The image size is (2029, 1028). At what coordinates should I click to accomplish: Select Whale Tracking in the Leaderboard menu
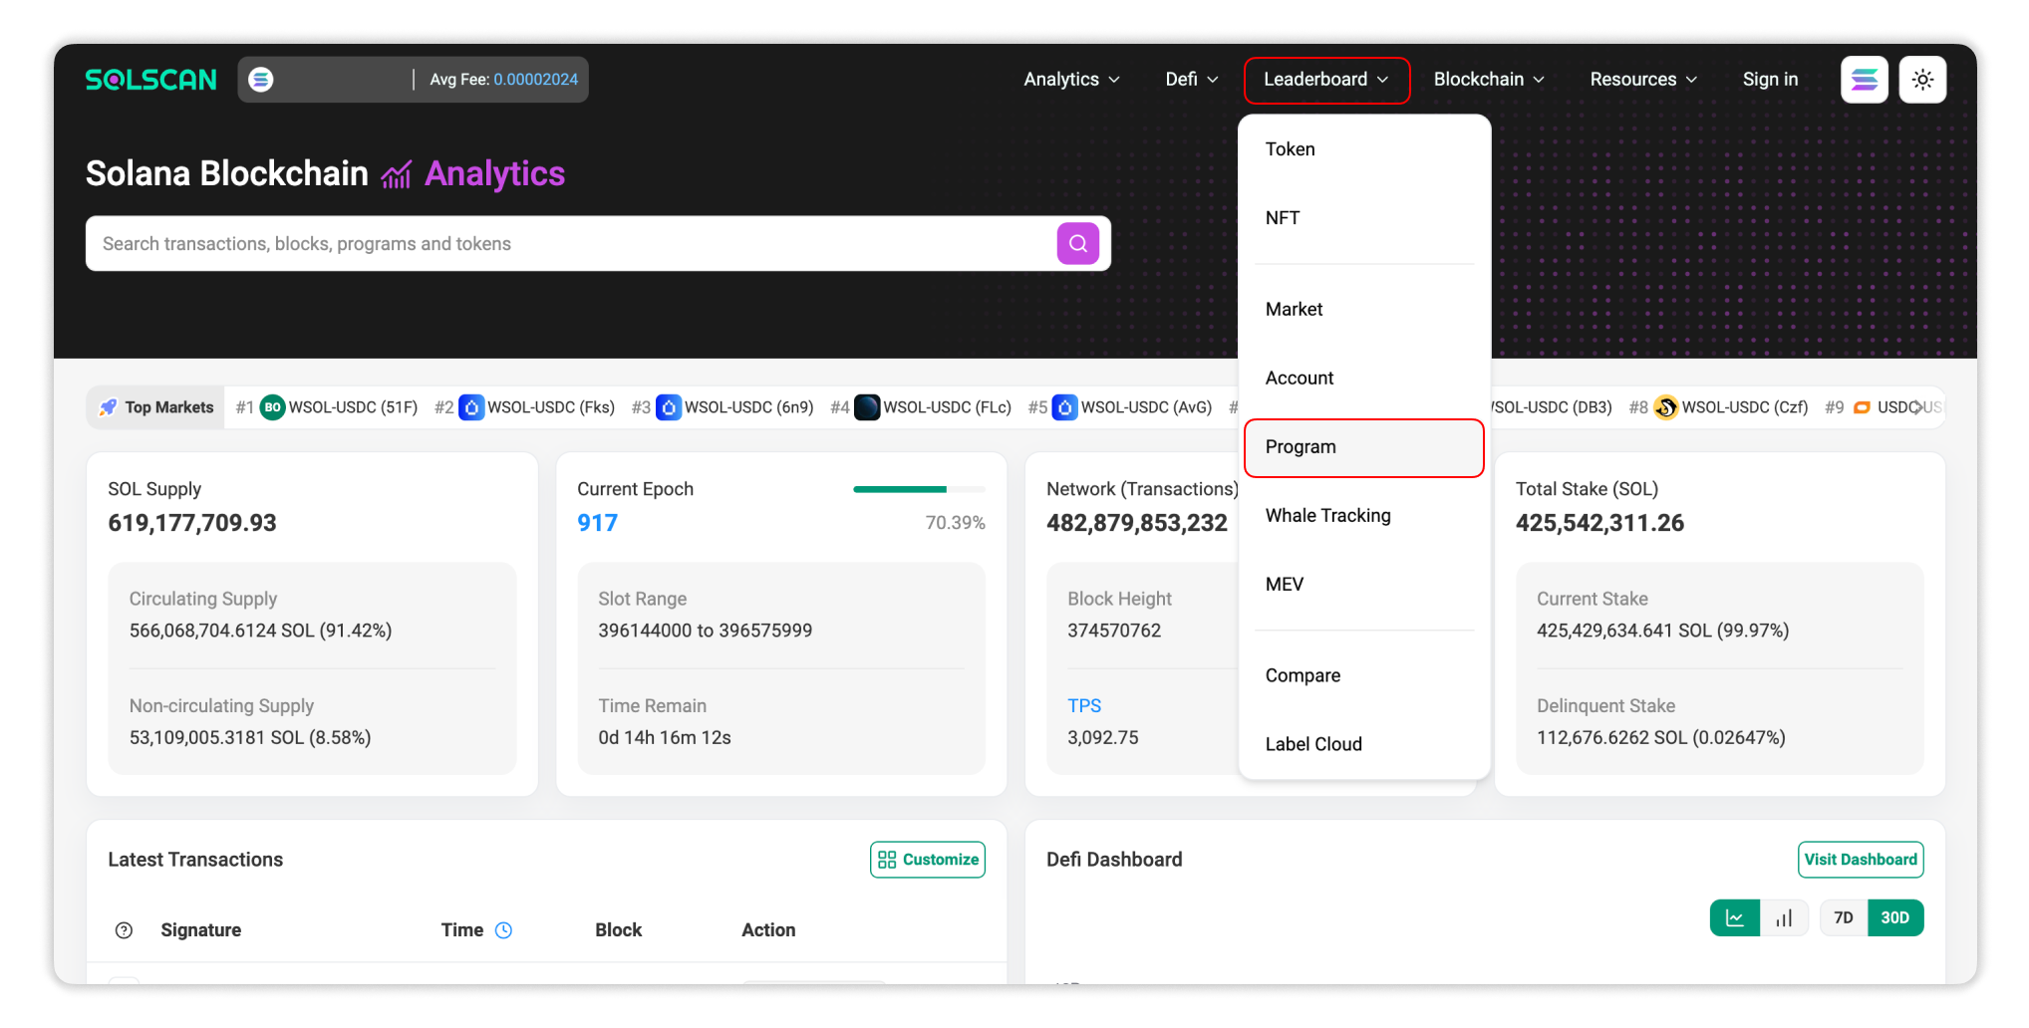[x=1328, y=515]
